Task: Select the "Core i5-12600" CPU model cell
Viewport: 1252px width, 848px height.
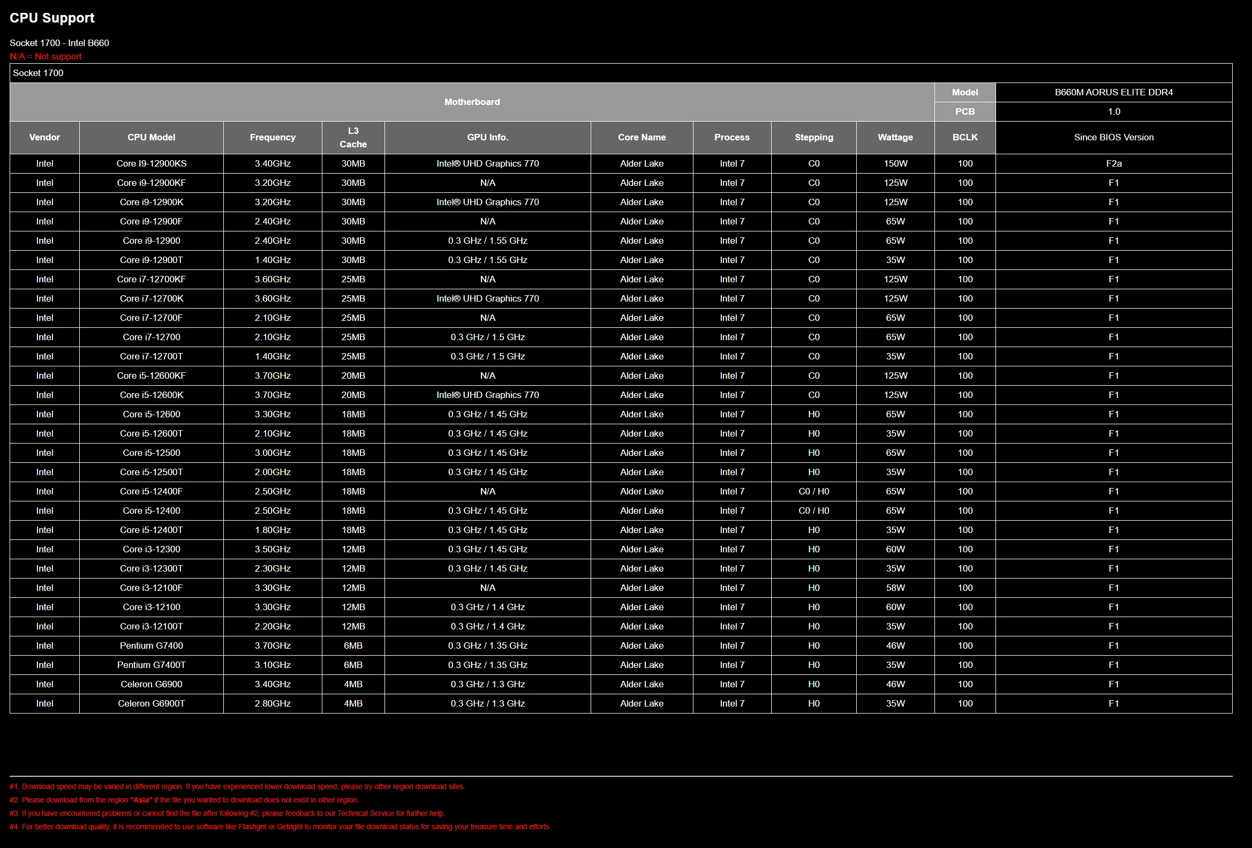Action: click(x=152, y=414)
